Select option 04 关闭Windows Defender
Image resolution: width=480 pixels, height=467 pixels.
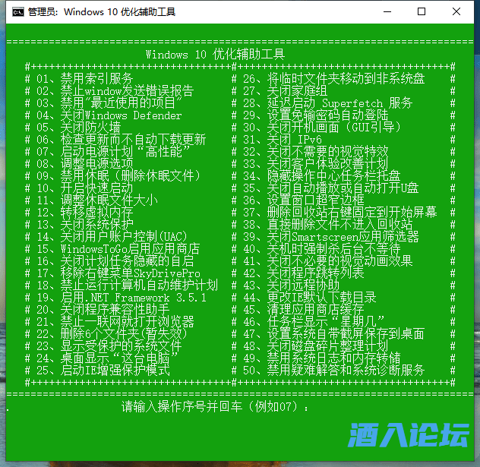click(109, 115)
